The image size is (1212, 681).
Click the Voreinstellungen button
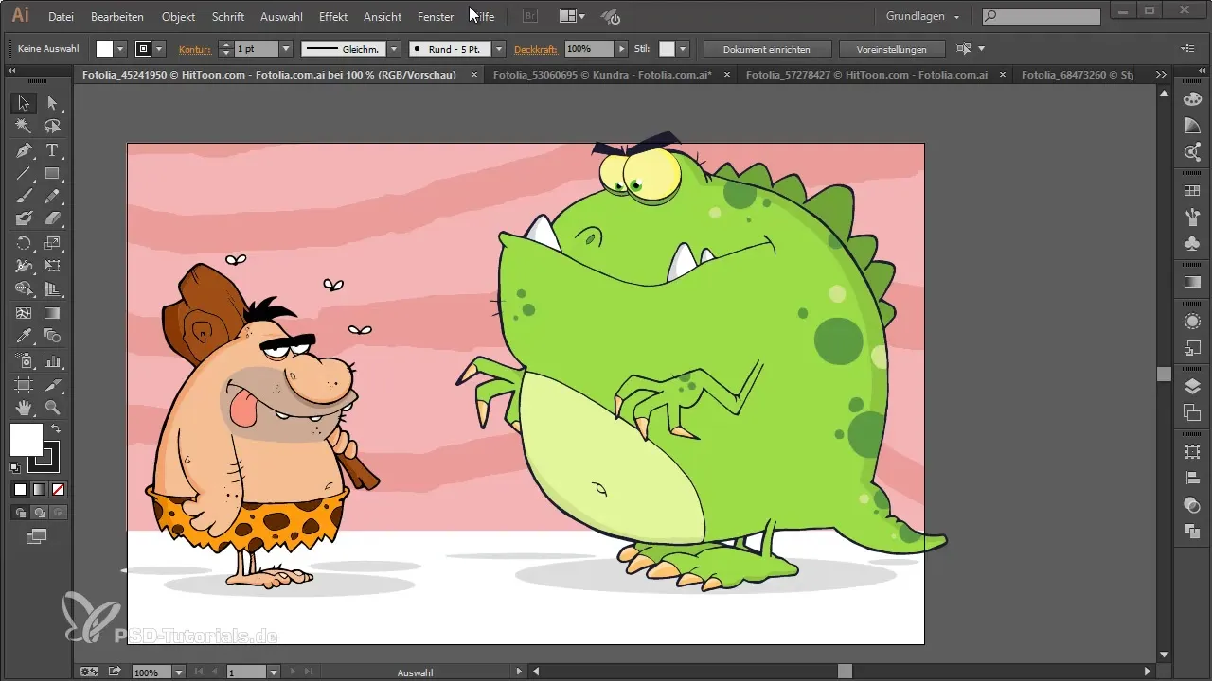point(891,48)
